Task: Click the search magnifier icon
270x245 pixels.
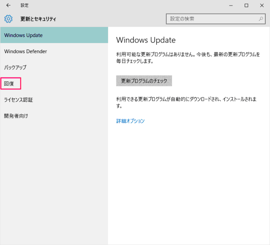Action: (261, 19)
